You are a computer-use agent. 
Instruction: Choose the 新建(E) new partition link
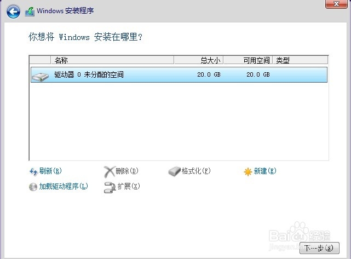click(265, 171)
